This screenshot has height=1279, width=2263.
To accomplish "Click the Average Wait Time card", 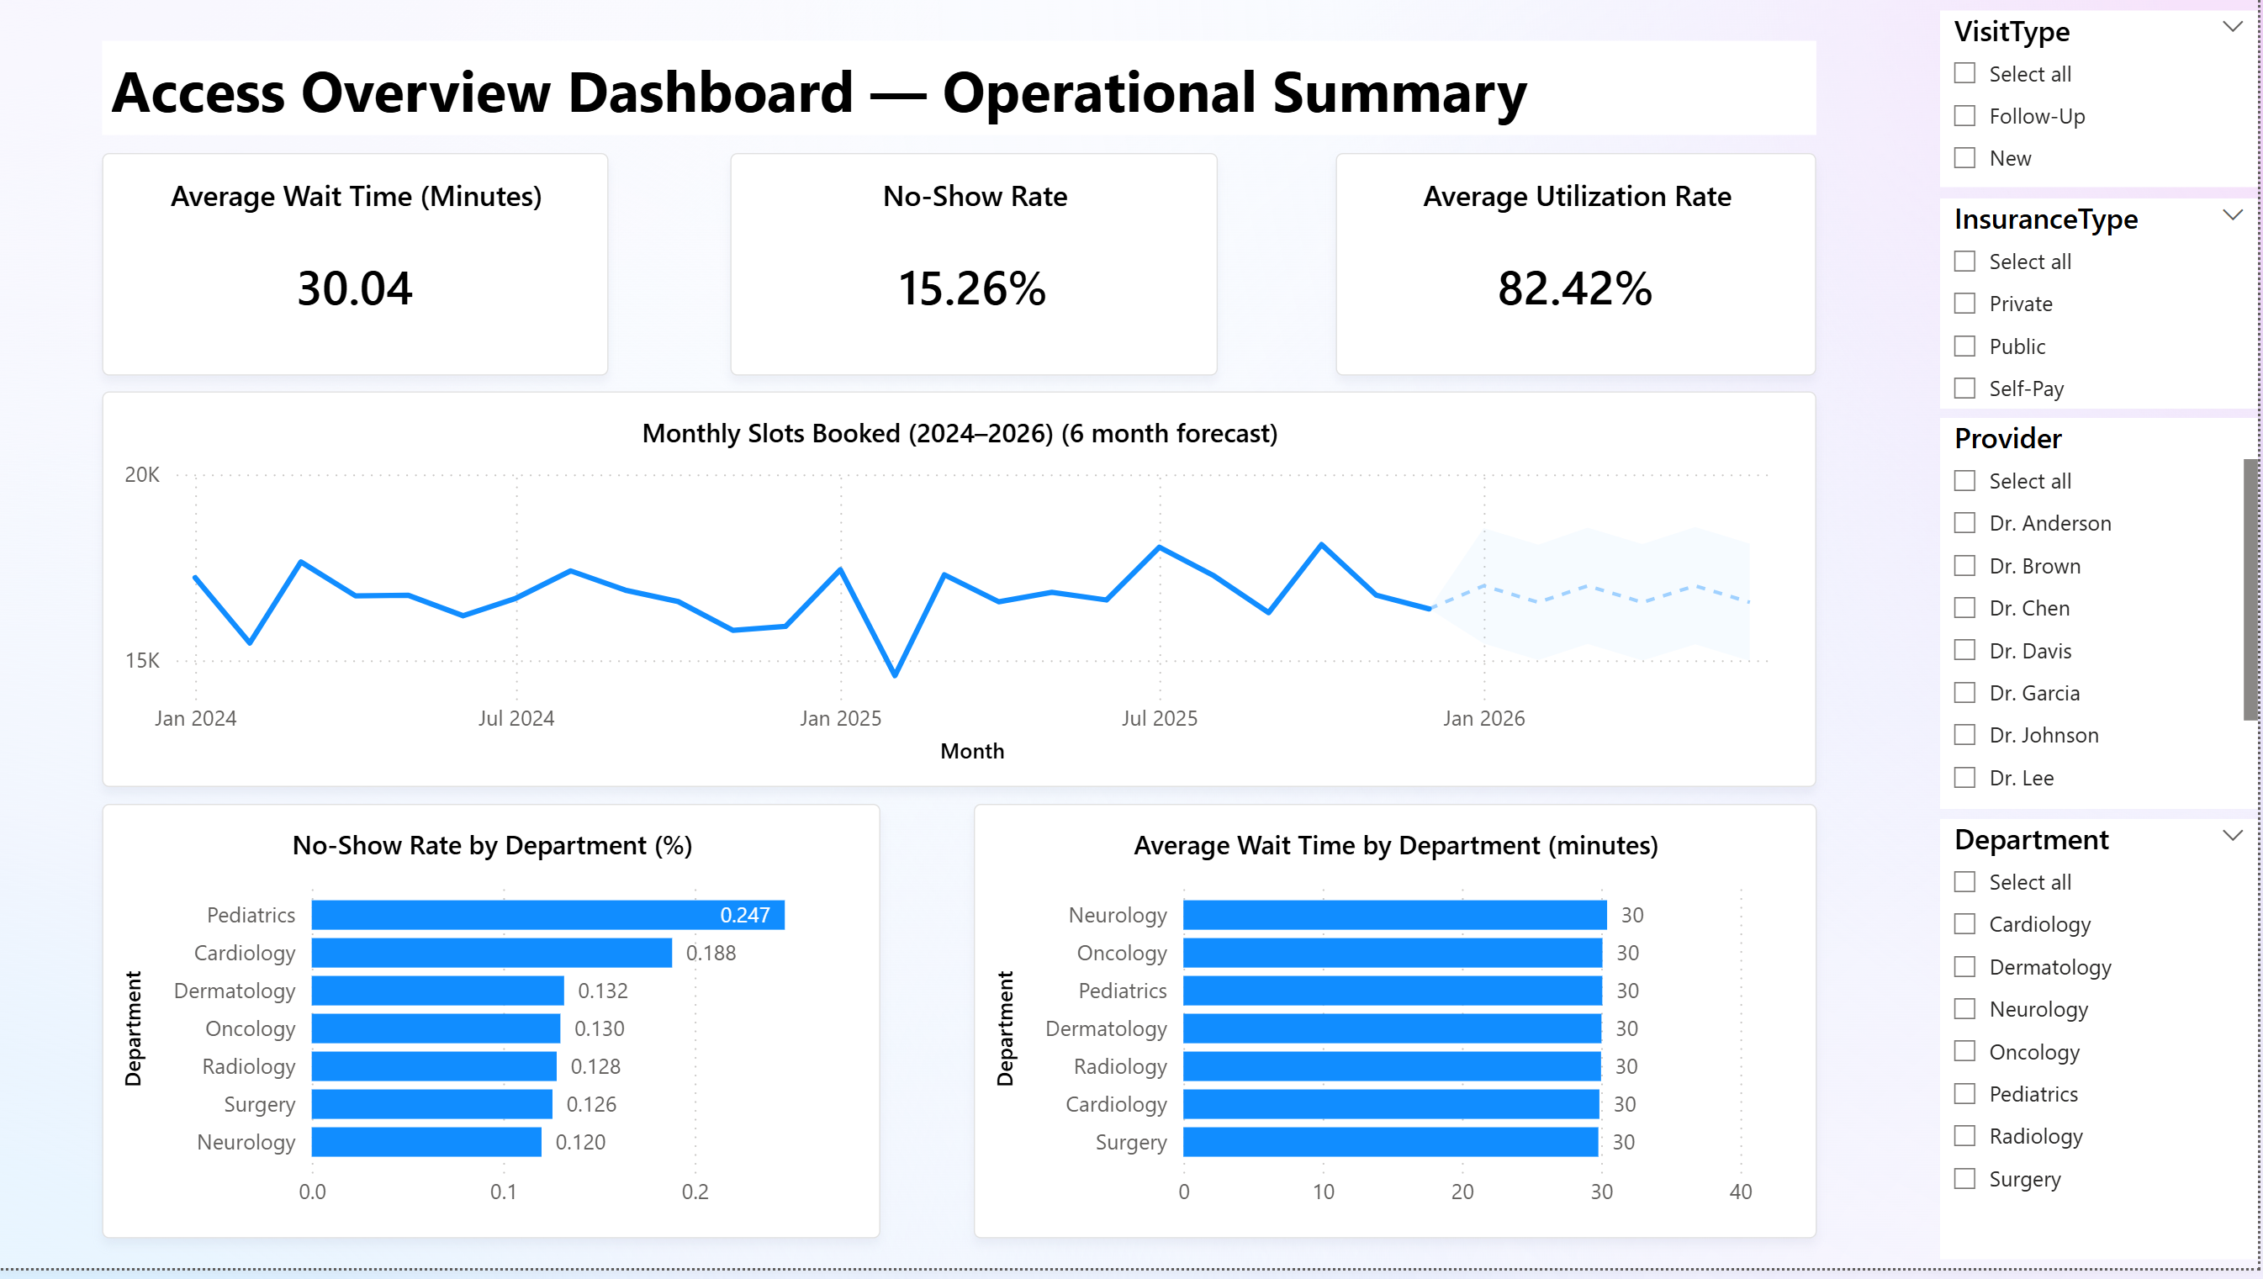I will 355,264.
